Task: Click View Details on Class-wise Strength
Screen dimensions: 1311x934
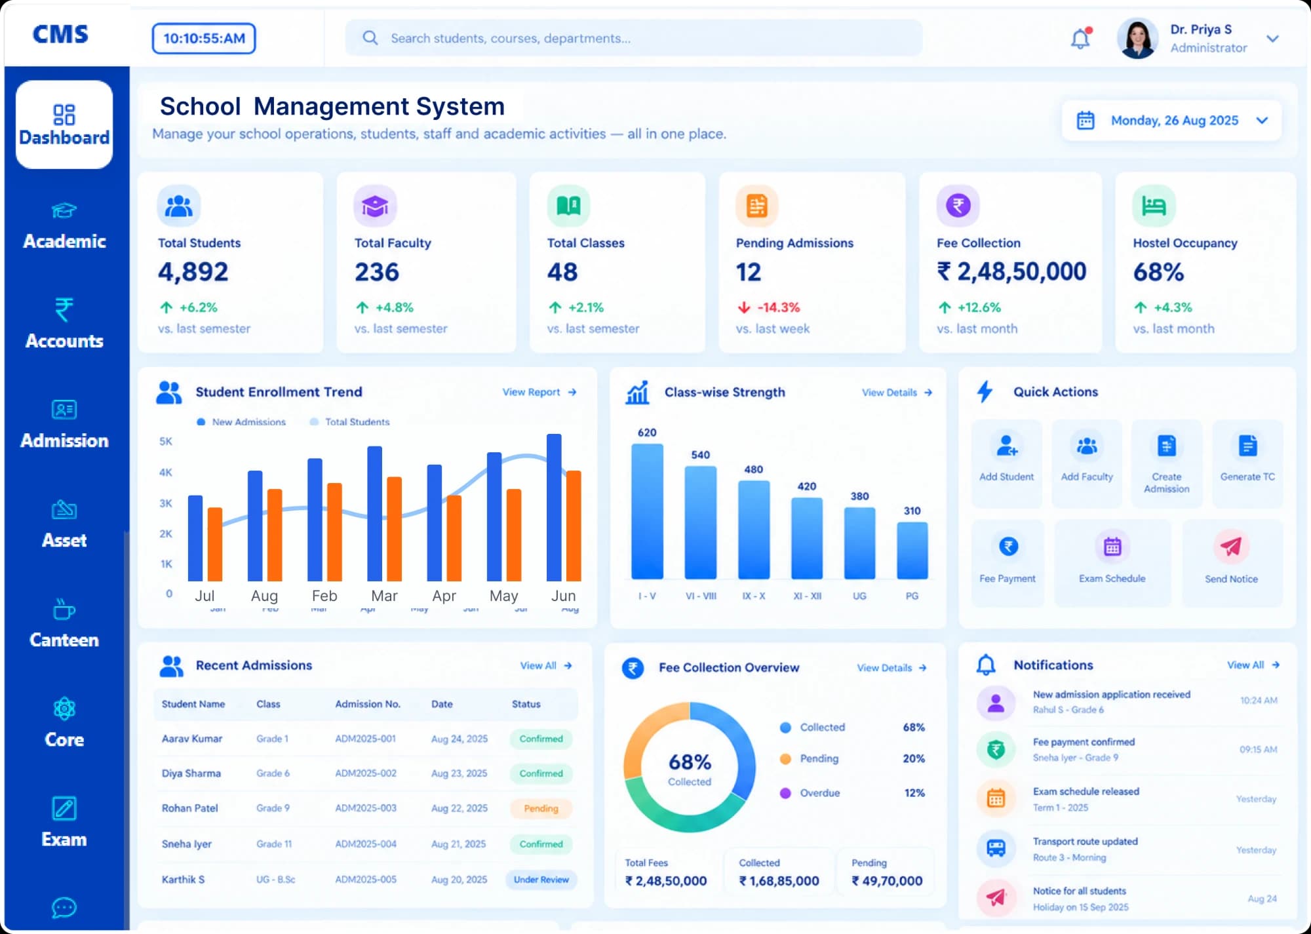Action: (897, 393)
